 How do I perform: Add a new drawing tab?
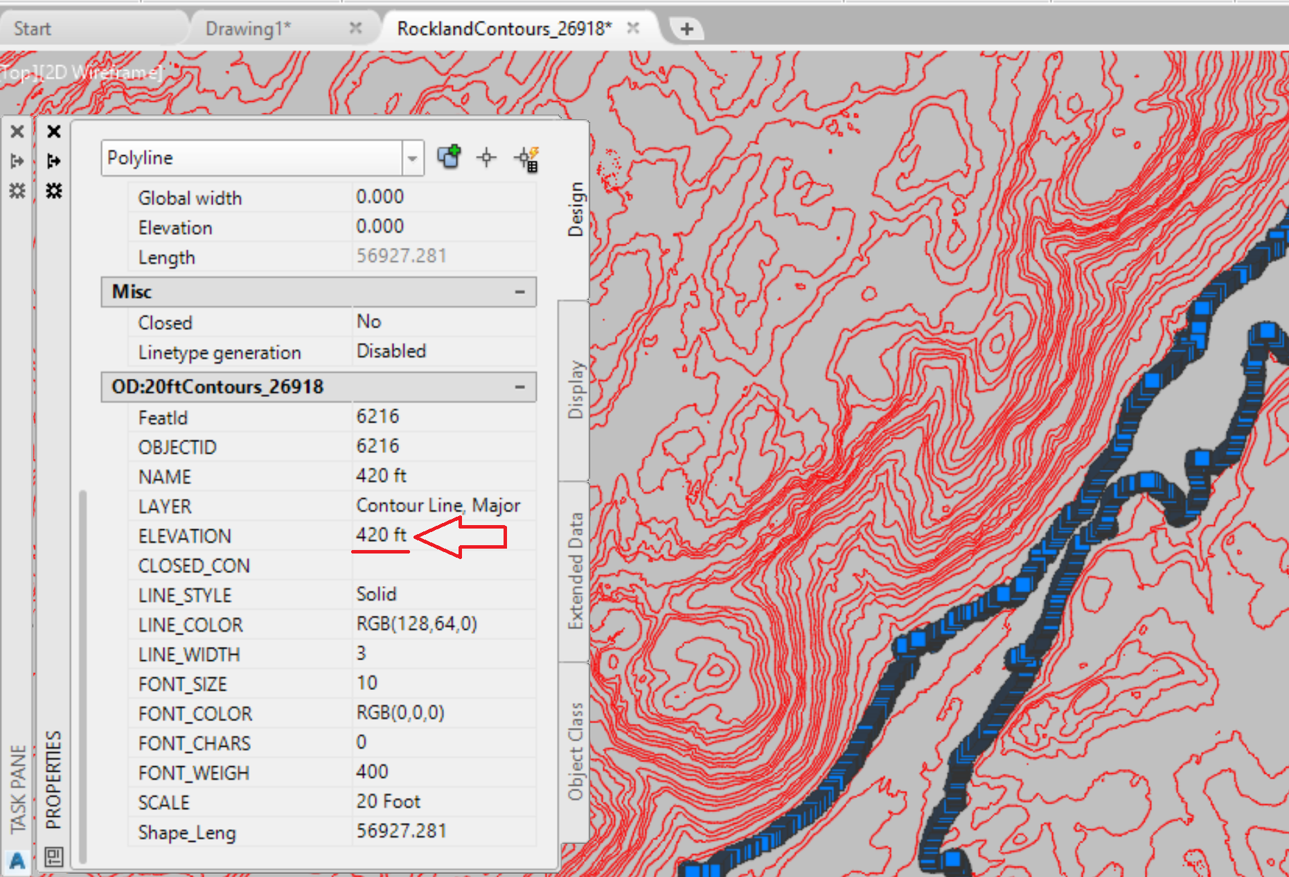click(x=686, y=29)
